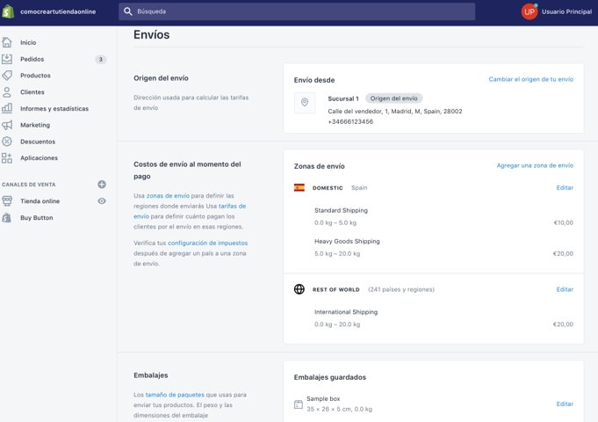Open Buy Button sales channel
Screen dimensions: 598x422
click(x=36, y=218)
